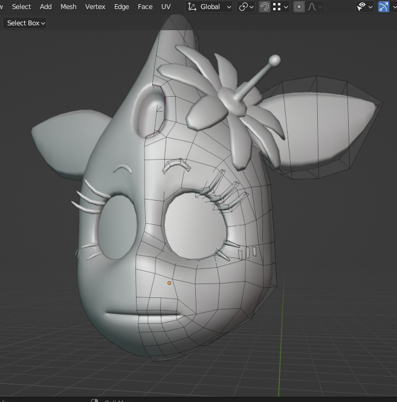Toggle the show gizmo button
This screenshot has width=397, height=402.
coord(383,7)
